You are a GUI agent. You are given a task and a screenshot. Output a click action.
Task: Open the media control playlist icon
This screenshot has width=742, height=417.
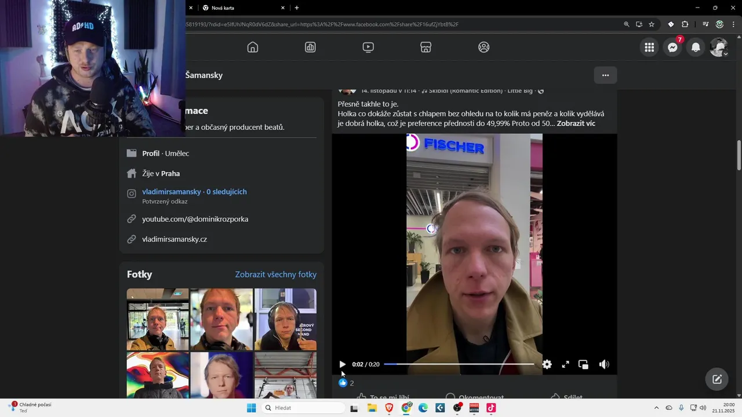(705, 24)
